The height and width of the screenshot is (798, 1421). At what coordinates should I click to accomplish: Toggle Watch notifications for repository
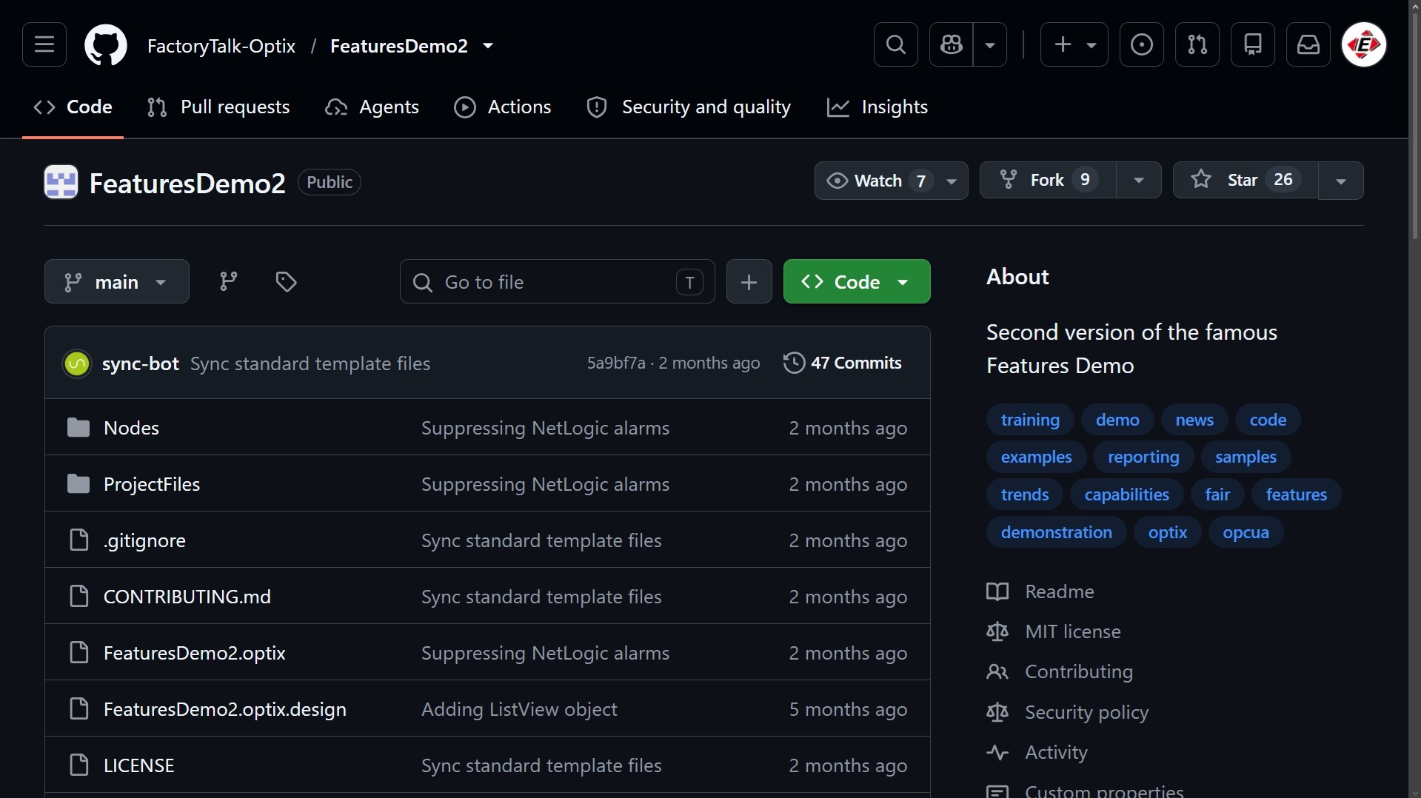(x=891, y=181)
